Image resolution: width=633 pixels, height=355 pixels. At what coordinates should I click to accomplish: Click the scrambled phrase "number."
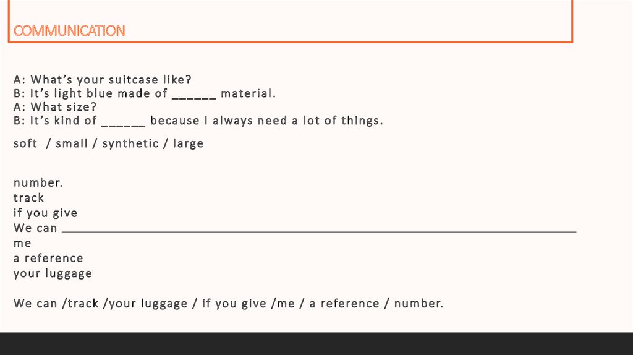click(38, 183)
